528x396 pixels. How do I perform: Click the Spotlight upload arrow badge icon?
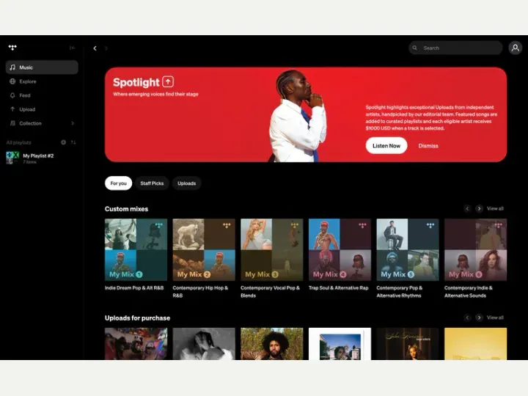168,81
